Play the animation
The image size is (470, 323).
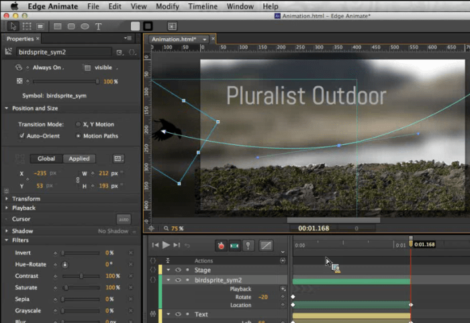166,245
